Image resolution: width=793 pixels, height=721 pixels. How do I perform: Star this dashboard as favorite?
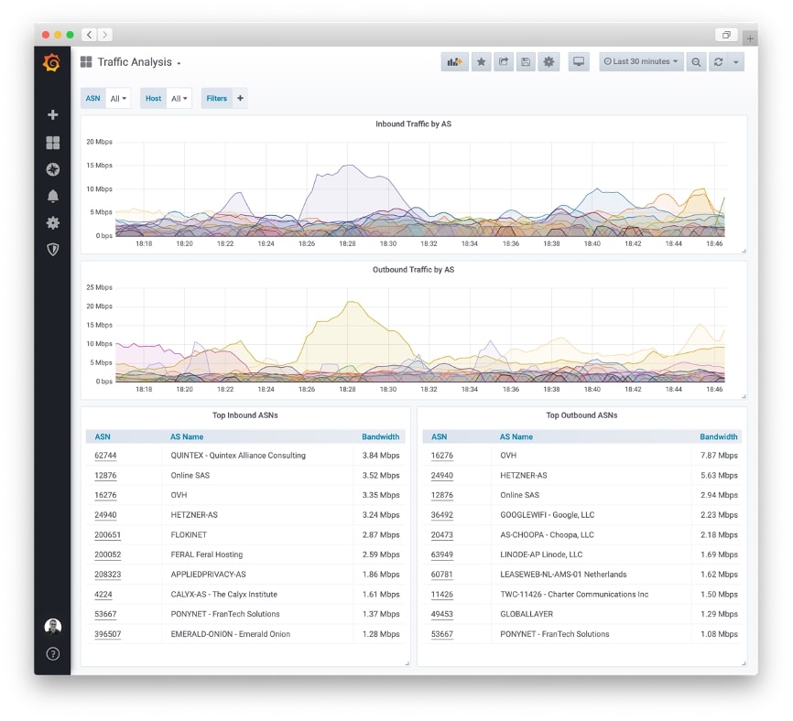pyautogui.click(x=481, y=61)
